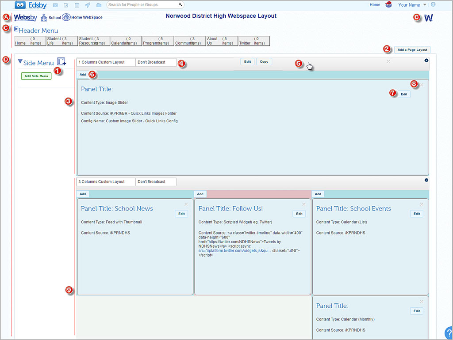Image resolution: width=453 pixels, height=340 pixels.
Task: Click the W icon at top right
Action: 428,18
